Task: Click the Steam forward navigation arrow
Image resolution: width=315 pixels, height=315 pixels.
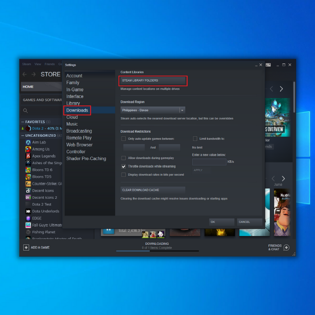Action: (34, 75)
